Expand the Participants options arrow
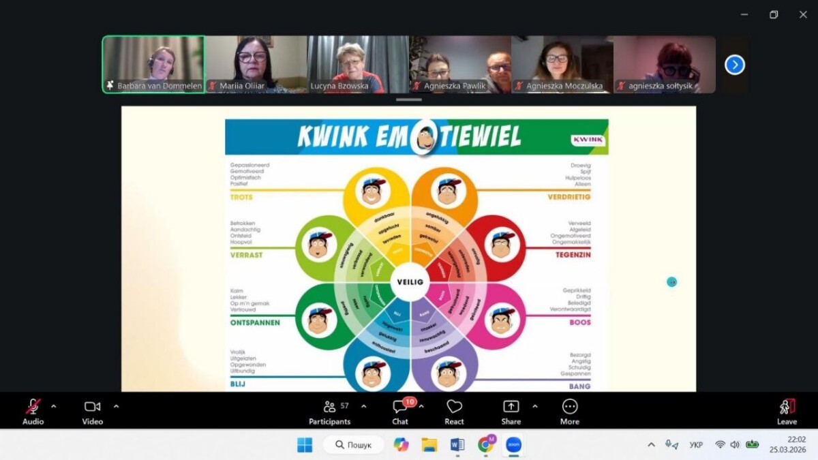818x460 pixels. (363, 407)
